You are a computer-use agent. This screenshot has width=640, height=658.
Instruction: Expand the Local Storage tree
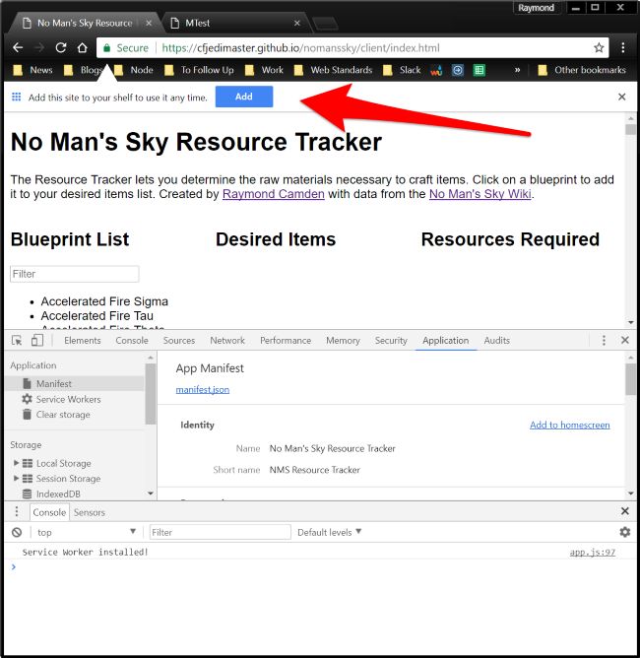17,463
